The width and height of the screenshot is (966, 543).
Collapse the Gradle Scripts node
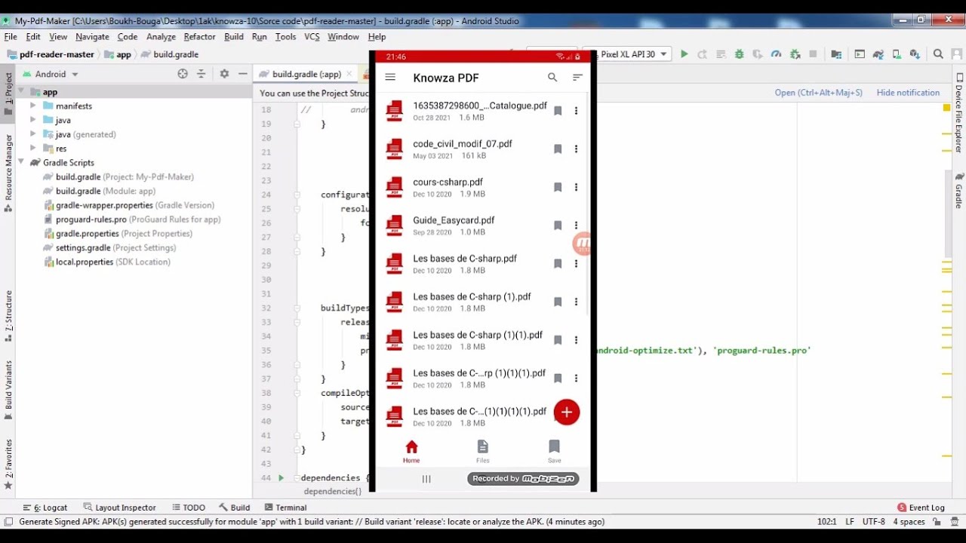pyautogui.click(x=21, y=163)
